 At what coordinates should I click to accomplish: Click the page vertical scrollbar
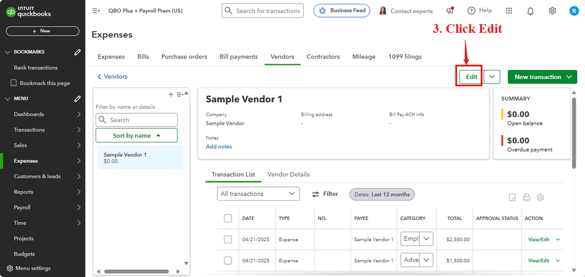click(574, 133)
